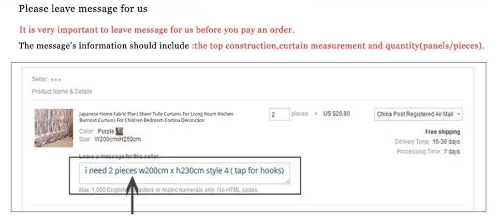Click the Free shipping label
497x218 pixels.
click(x=443, y=132)
